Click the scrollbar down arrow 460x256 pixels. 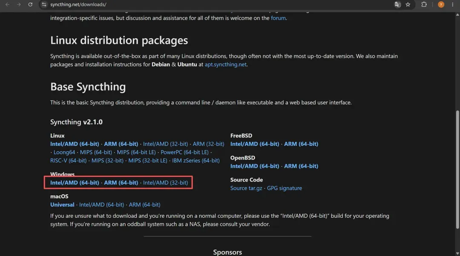pos(457,253)
